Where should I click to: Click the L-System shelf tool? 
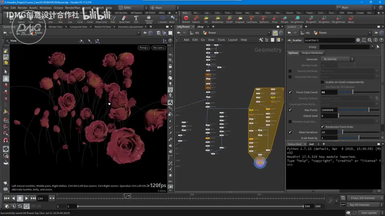[x=162, y=19]
